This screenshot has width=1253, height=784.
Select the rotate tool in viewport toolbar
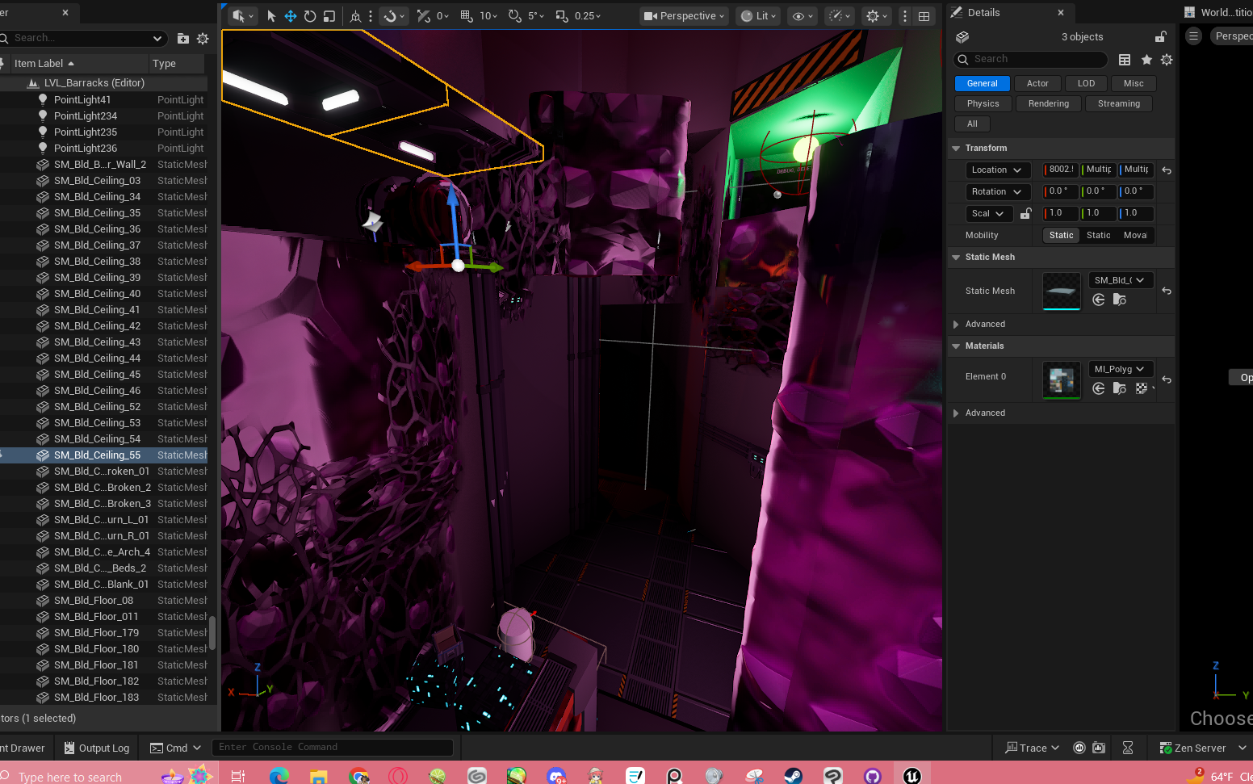[310, 16]
